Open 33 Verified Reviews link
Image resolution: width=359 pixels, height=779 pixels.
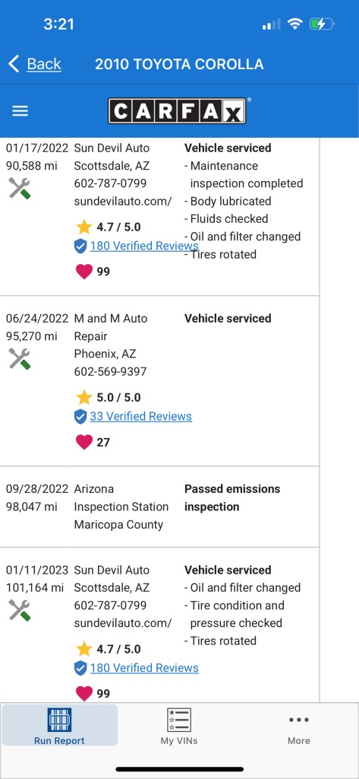click(x=141, y=416)
